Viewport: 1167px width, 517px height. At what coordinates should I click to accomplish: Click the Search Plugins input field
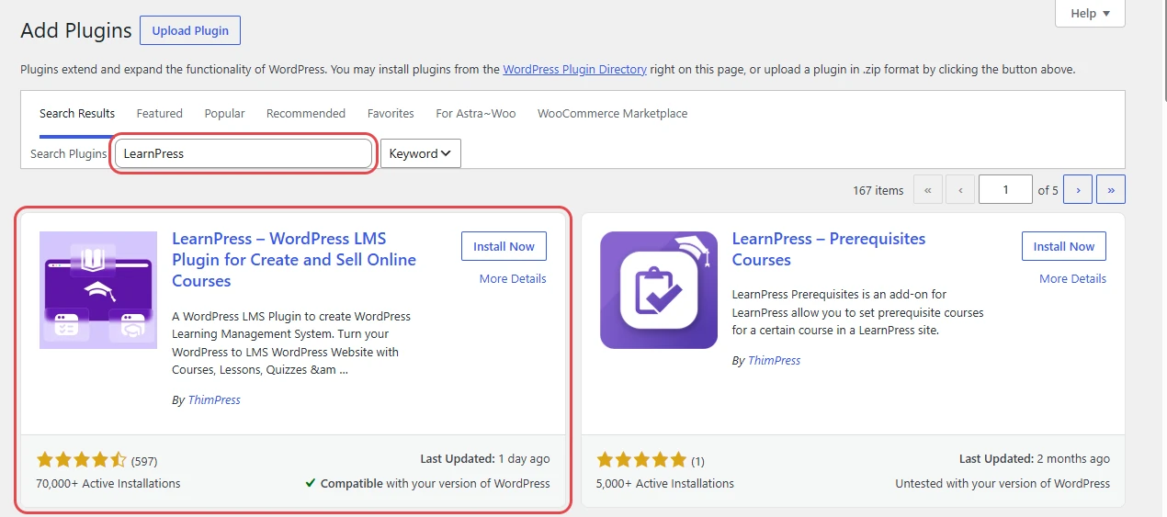click(244, 153)
